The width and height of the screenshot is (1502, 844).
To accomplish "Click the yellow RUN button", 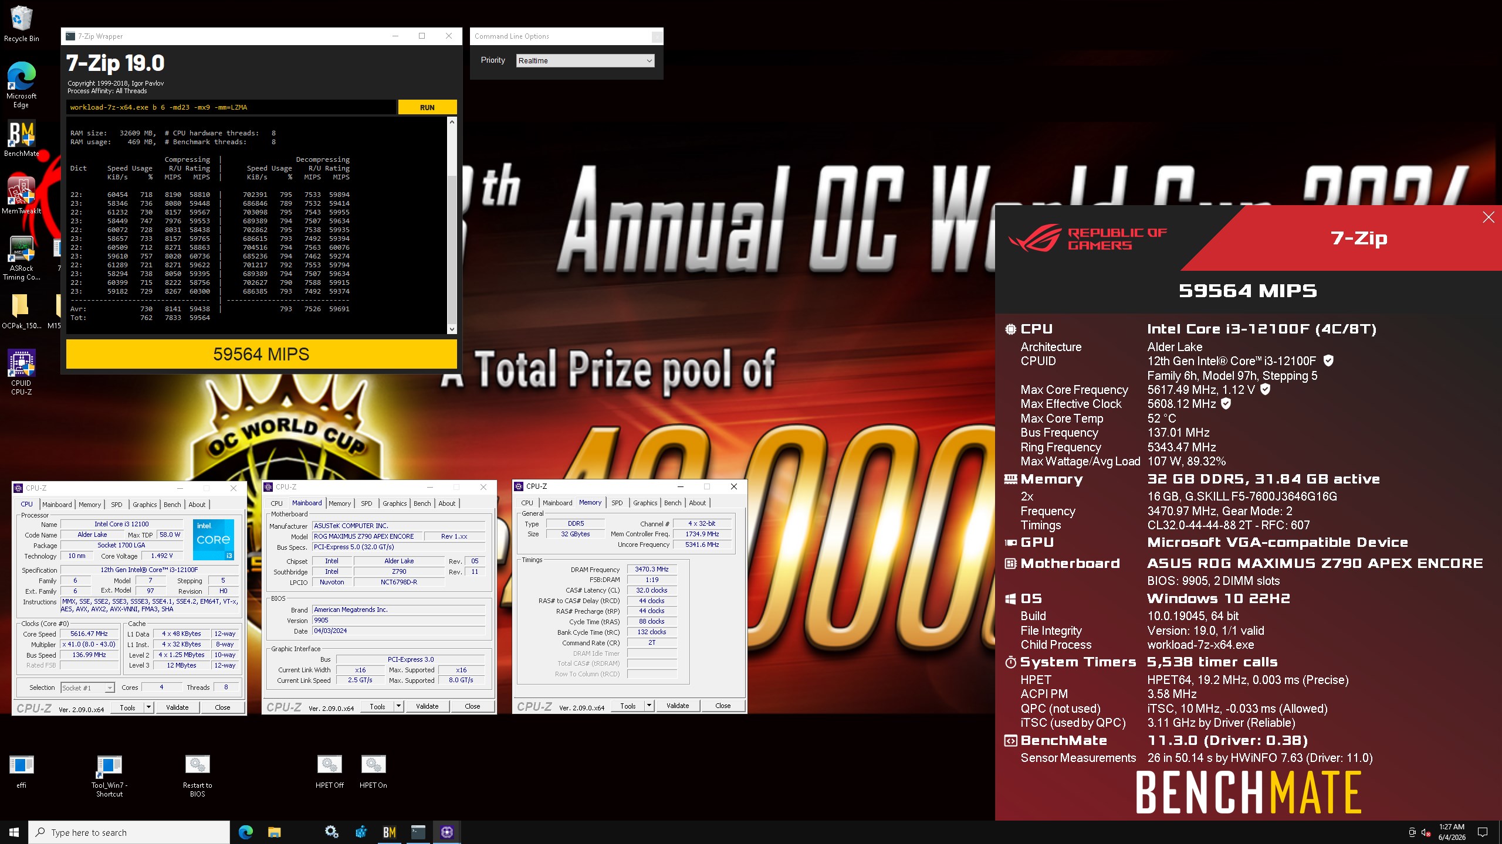I will (x=427, y=107).
